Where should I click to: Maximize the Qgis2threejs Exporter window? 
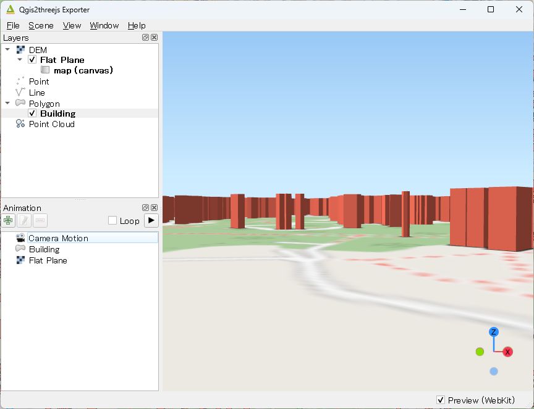491,9
